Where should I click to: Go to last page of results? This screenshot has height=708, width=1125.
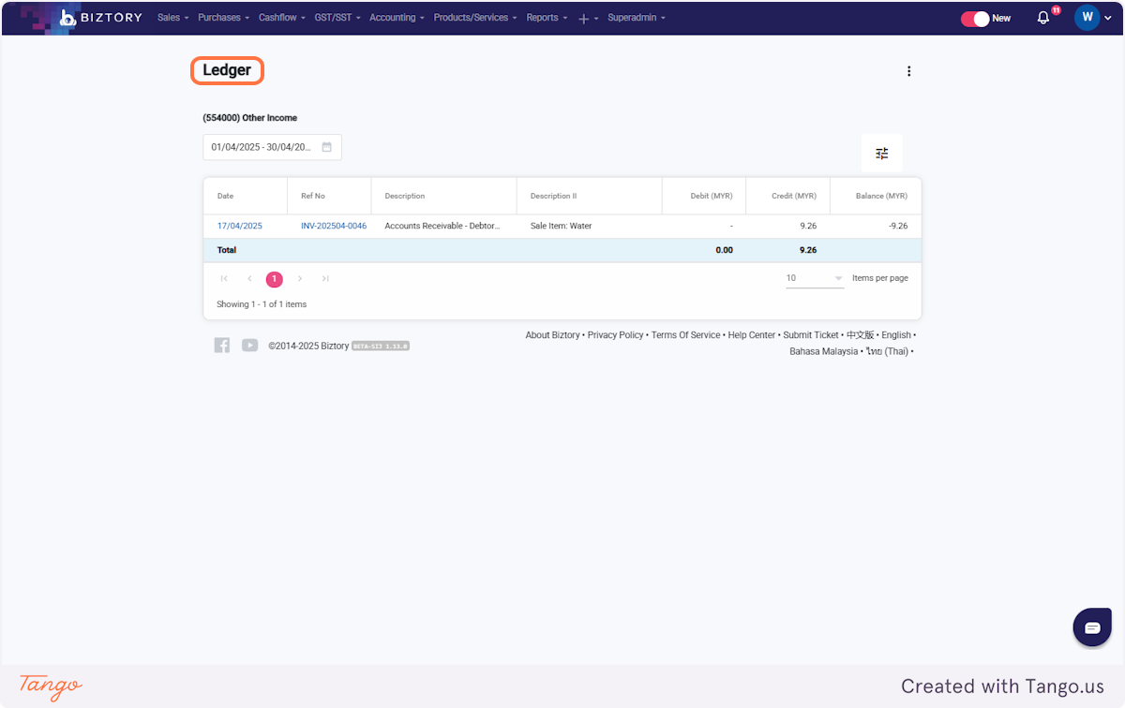[325, 279]
